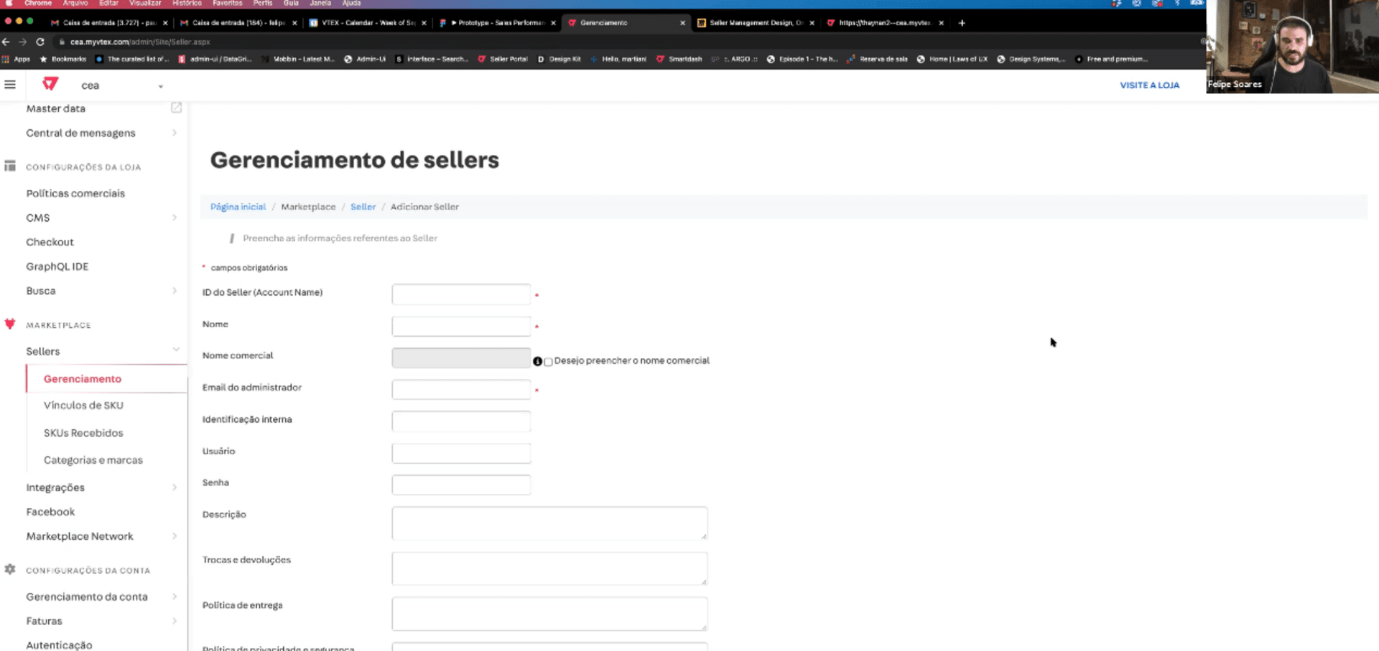
Task: Switch to Seller Management Design tab
Action: click(x=755, y=23)
